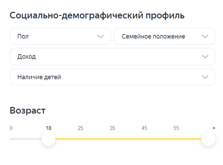Click the left age slider handle at 18
The image size is (223, 165).
48,139
